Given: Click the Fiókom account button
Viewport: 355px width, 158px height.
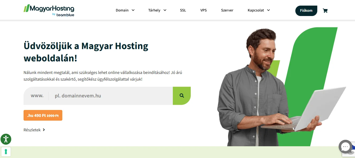Looking at the screenshot, I should coord(306,11).
